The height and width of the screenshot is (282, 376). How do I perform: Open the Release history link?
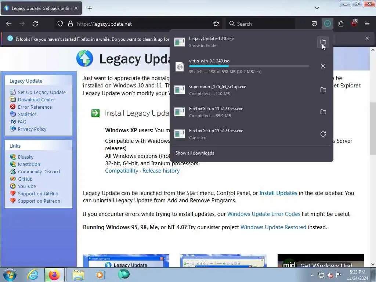click(161, 171)
